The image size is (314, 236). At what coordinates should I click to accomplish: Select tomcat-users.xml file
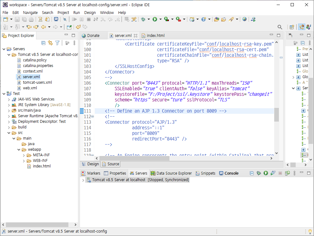37,82
